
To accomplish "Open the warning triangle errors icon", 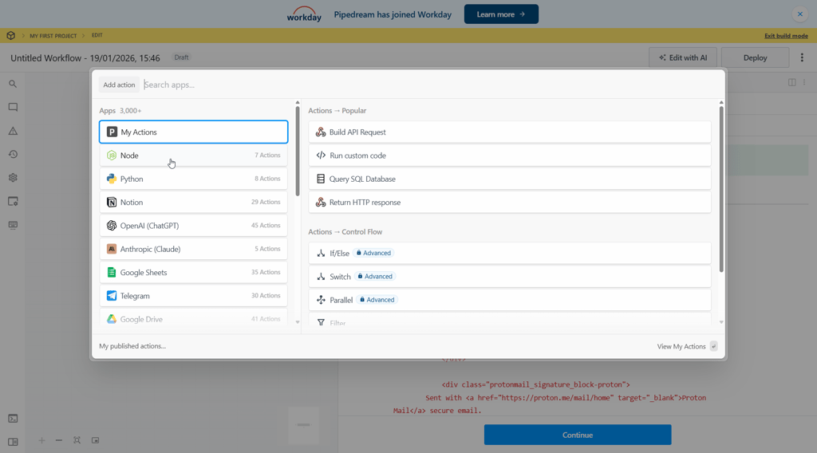I will click(13, 131).
